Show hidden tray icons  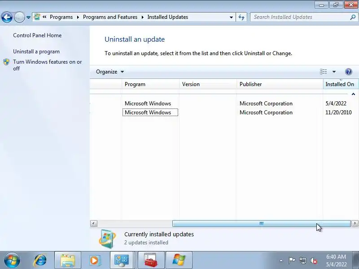281,260
